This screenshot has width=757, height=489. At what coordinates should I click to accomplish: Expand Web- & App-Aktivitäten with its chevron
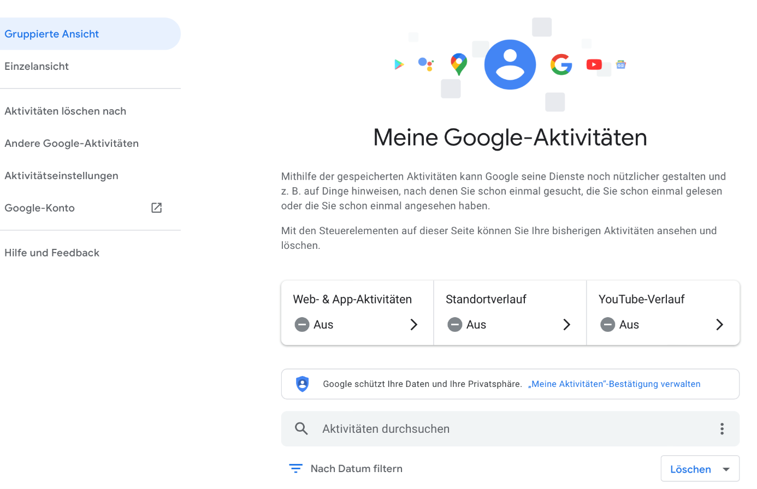point(414,325)
